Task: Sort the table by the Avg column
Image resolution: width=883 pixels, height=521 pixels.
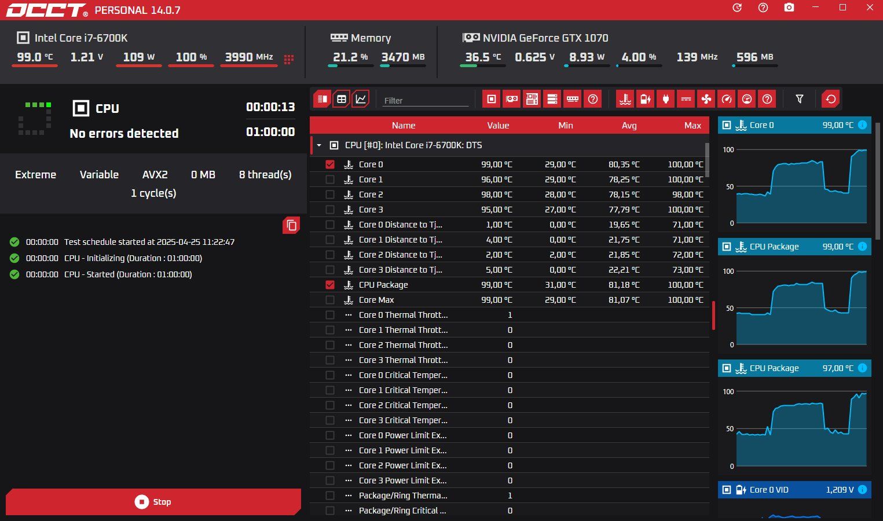Action: point(629,125)
